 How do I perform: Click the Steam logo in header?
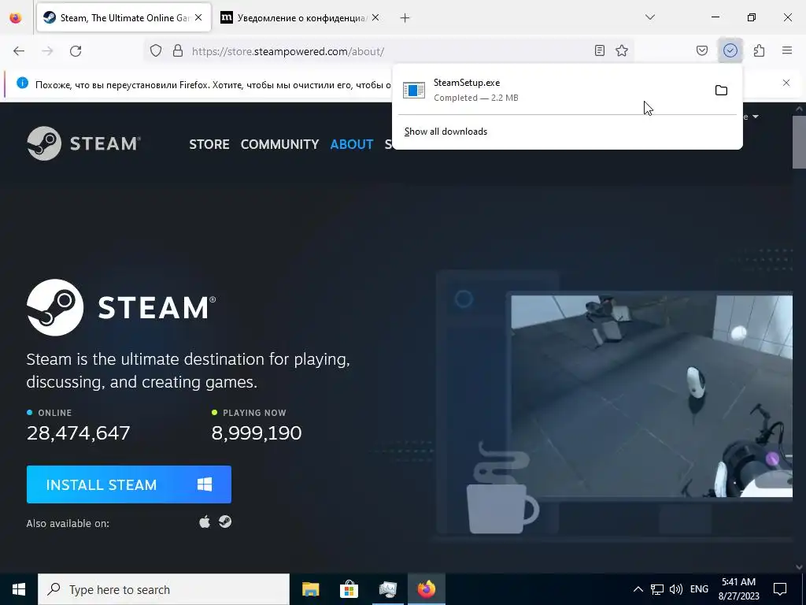[x=83, y=143]
